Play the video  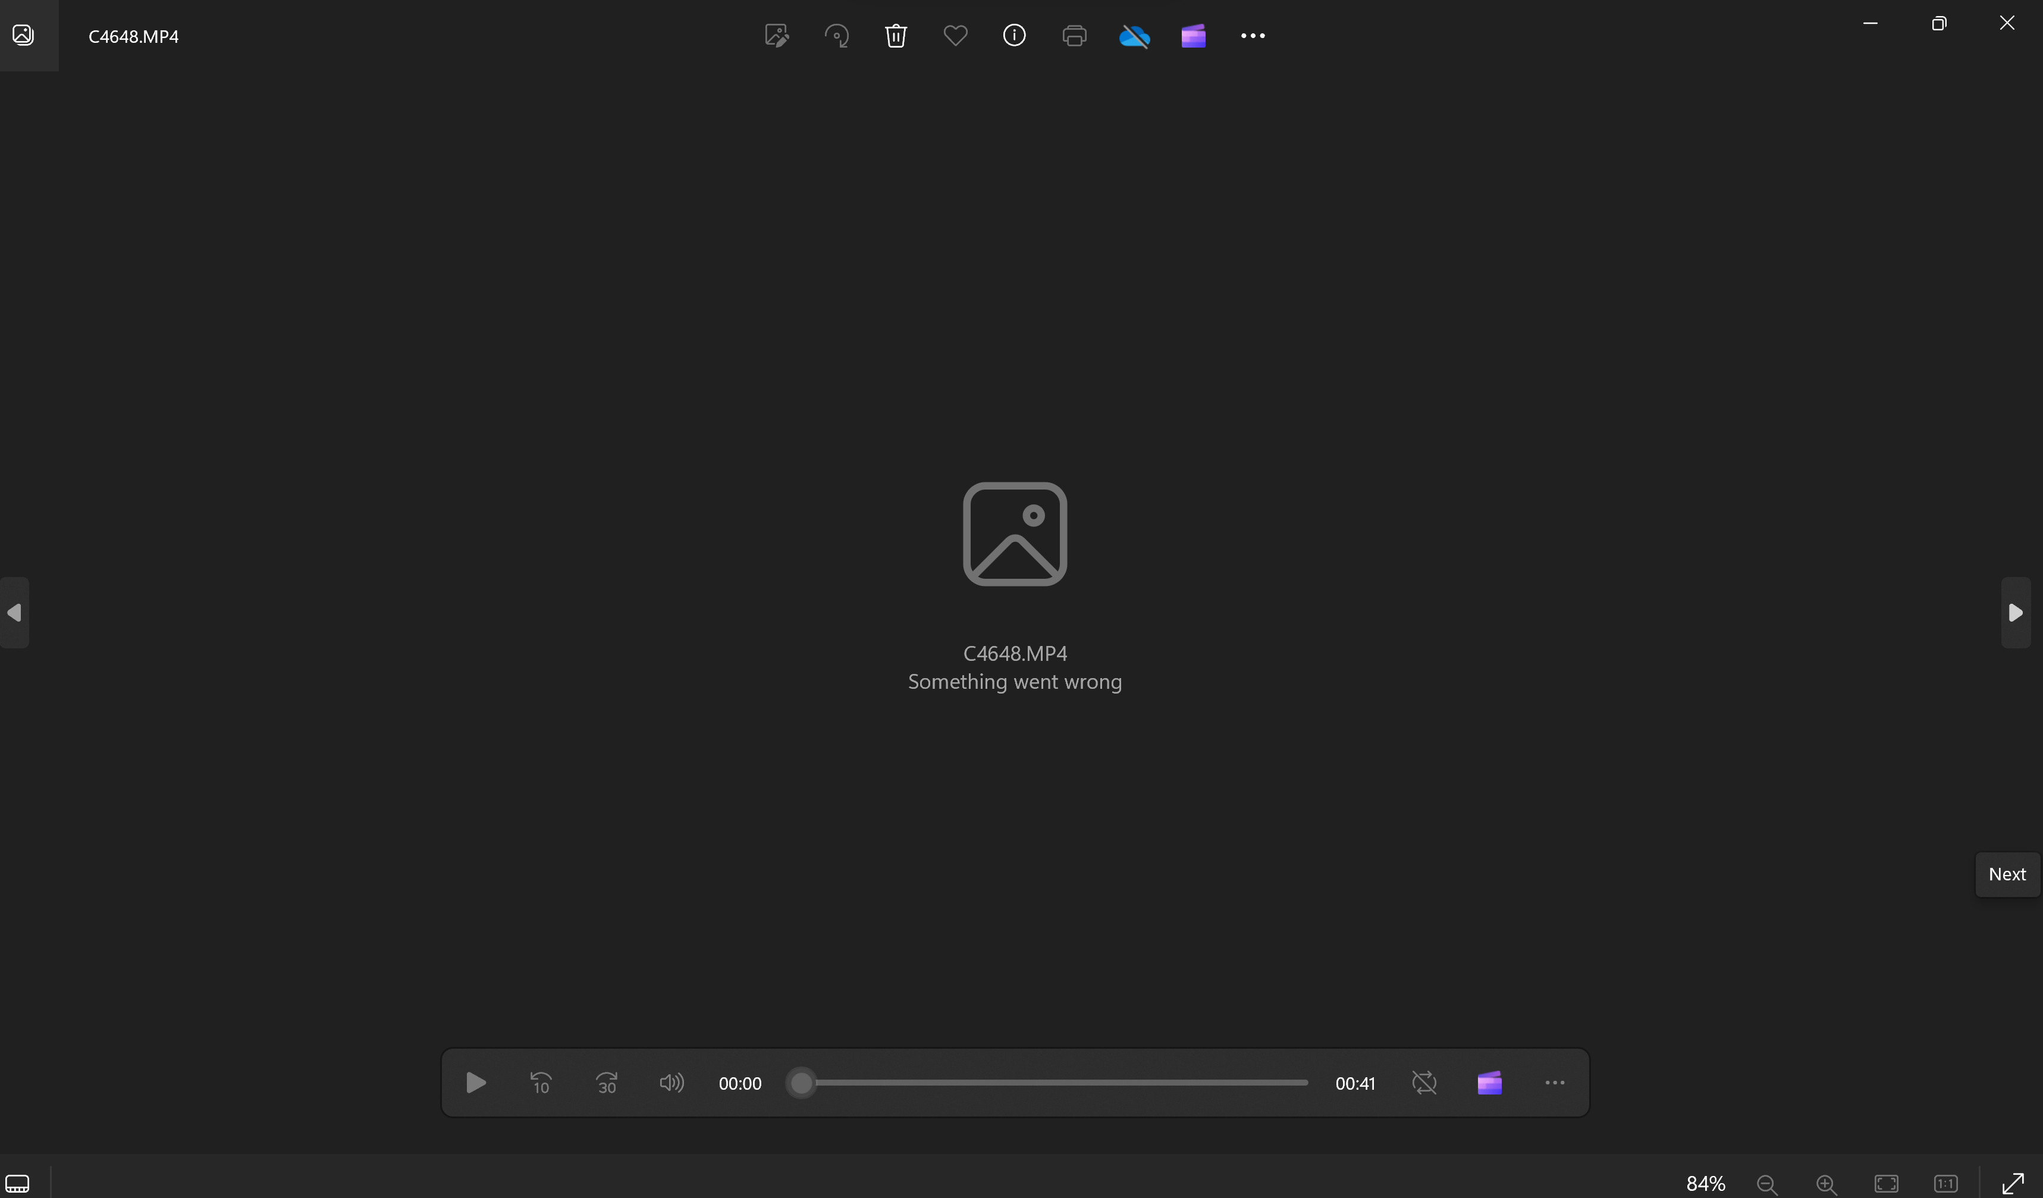pyautogui.click(x=476, y=1083)
